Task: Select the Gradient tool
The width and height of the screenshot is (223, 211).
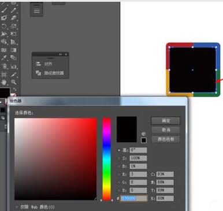Action: [13, 50]
